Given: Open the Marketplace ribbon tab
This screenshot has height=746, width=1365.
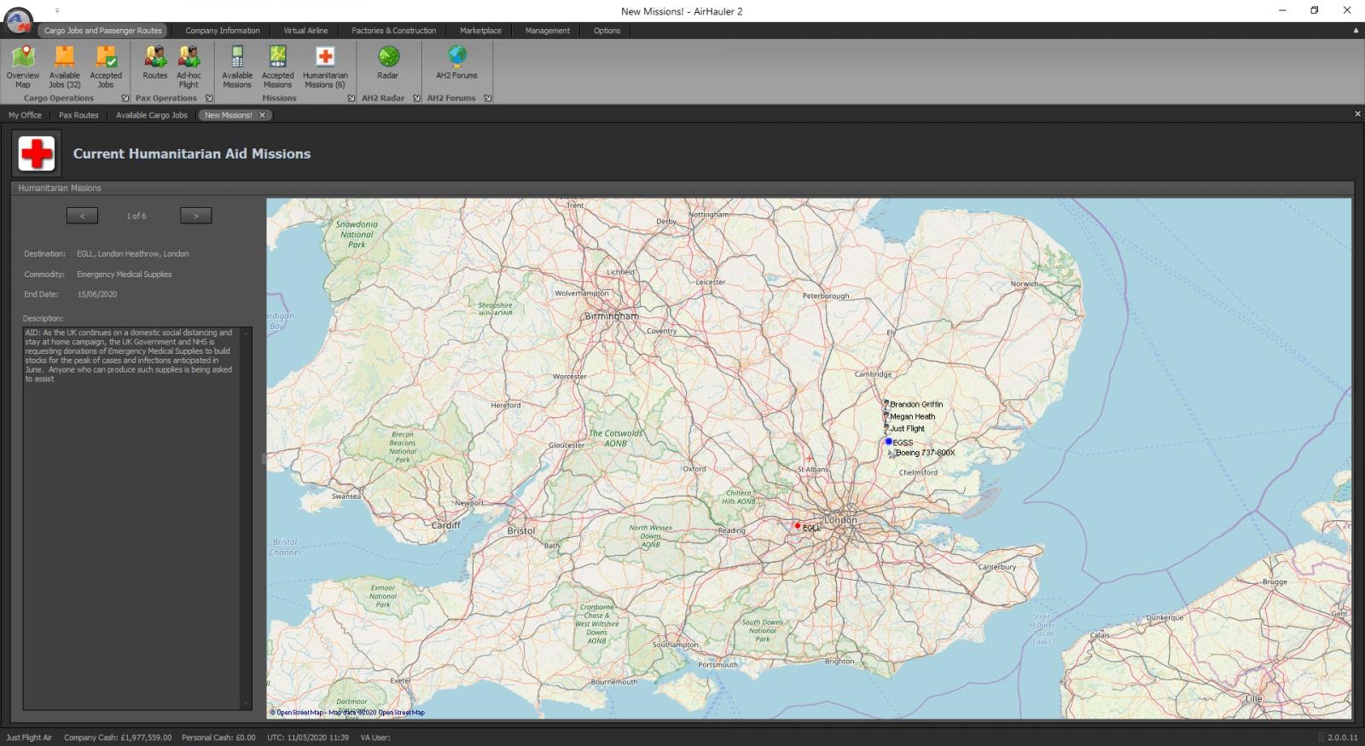Looking at the screenshot, I should pos(480,31).
